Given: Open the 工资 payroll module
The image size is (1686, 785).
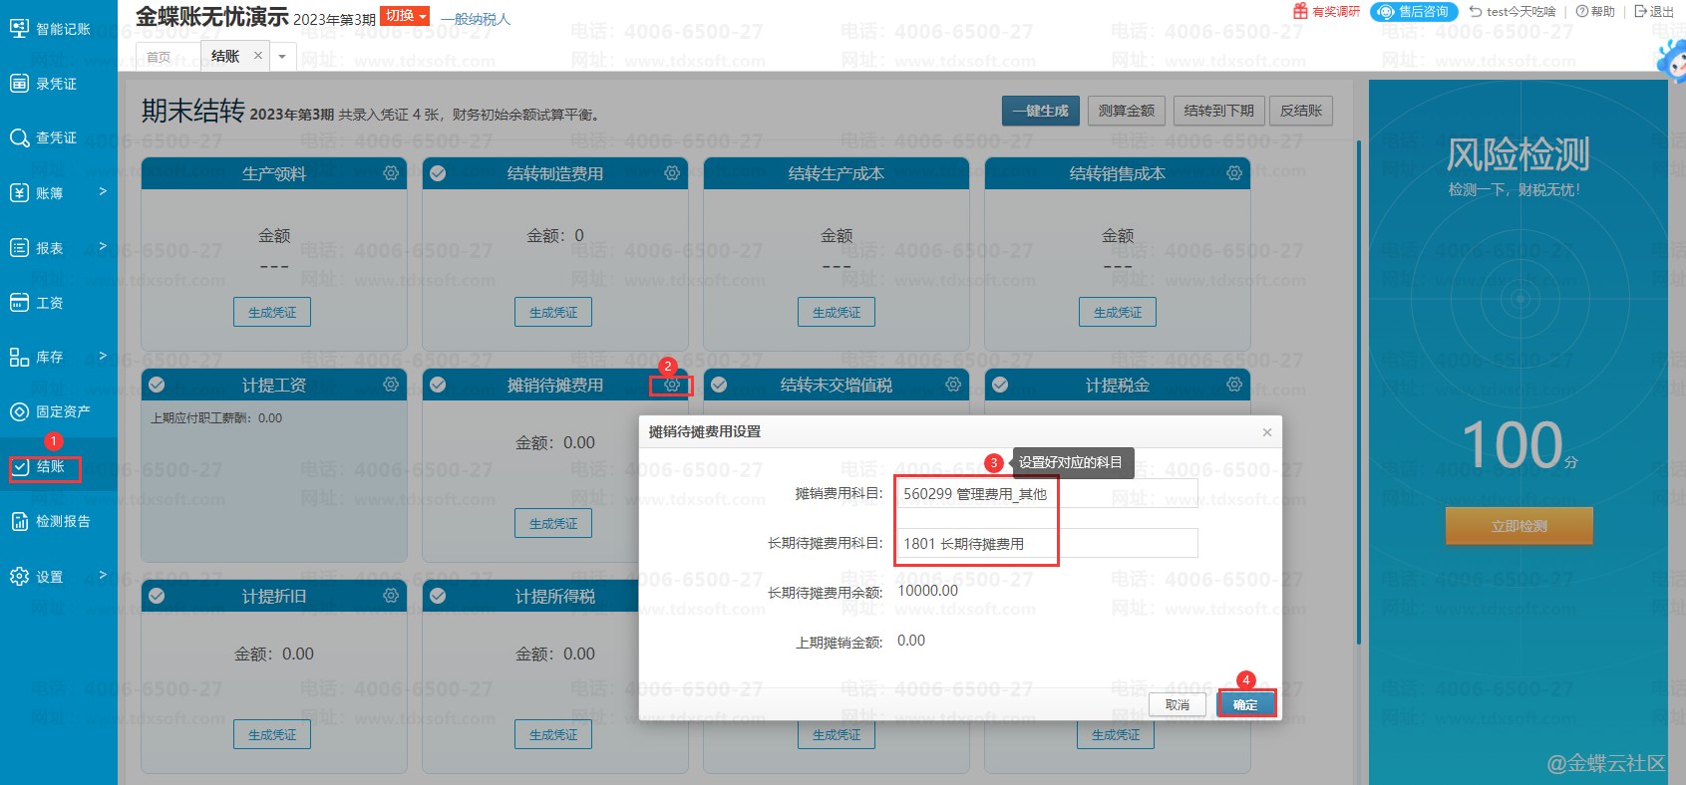Looking at the screenshot, I should pos(36,302).
